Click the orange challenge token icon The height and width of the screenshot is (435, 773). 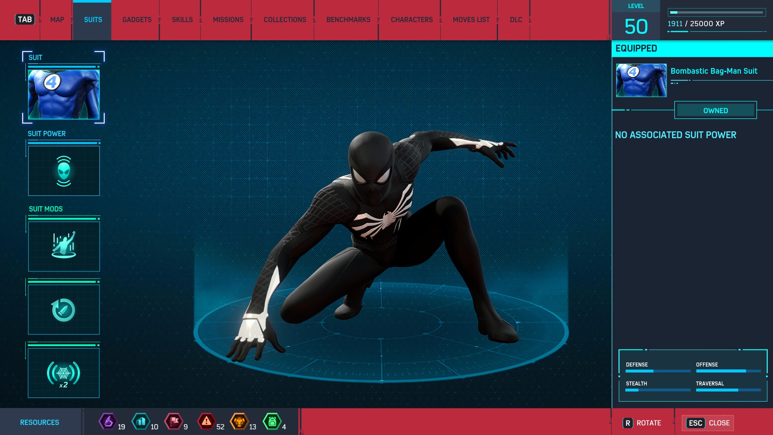[239, 422]
